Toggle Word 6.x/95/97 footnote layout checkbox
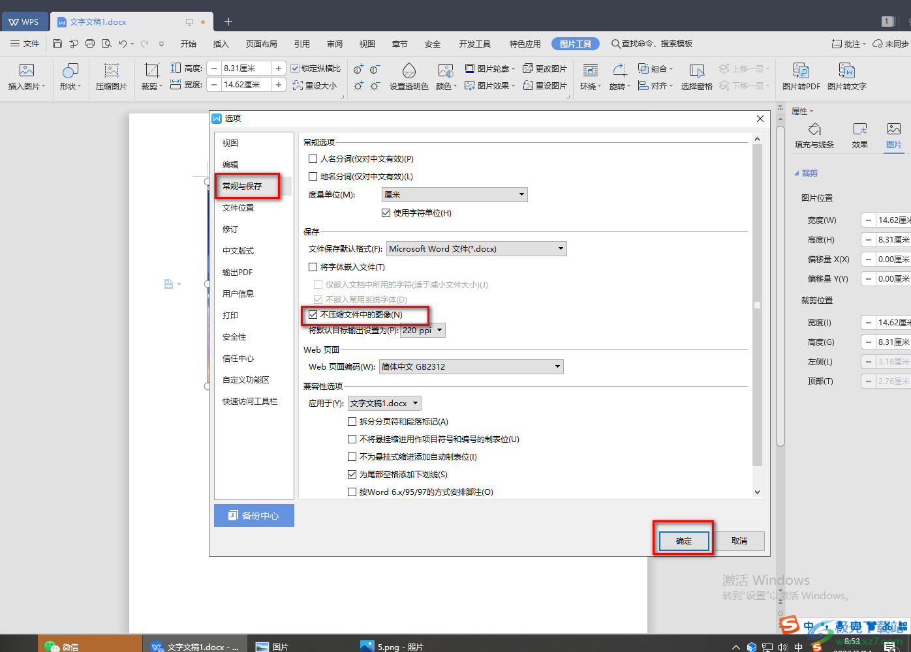The height and width of the screenshot is (652, 911). [x=352, y=492]
